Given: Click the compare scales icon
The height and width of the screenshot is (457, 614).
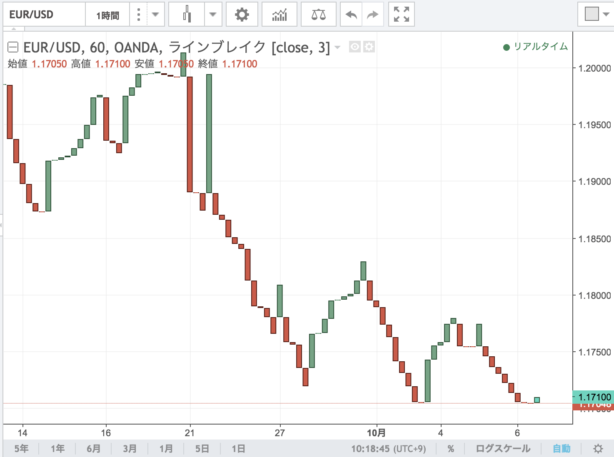Looking at the screenshot, I should coord(318,15).
